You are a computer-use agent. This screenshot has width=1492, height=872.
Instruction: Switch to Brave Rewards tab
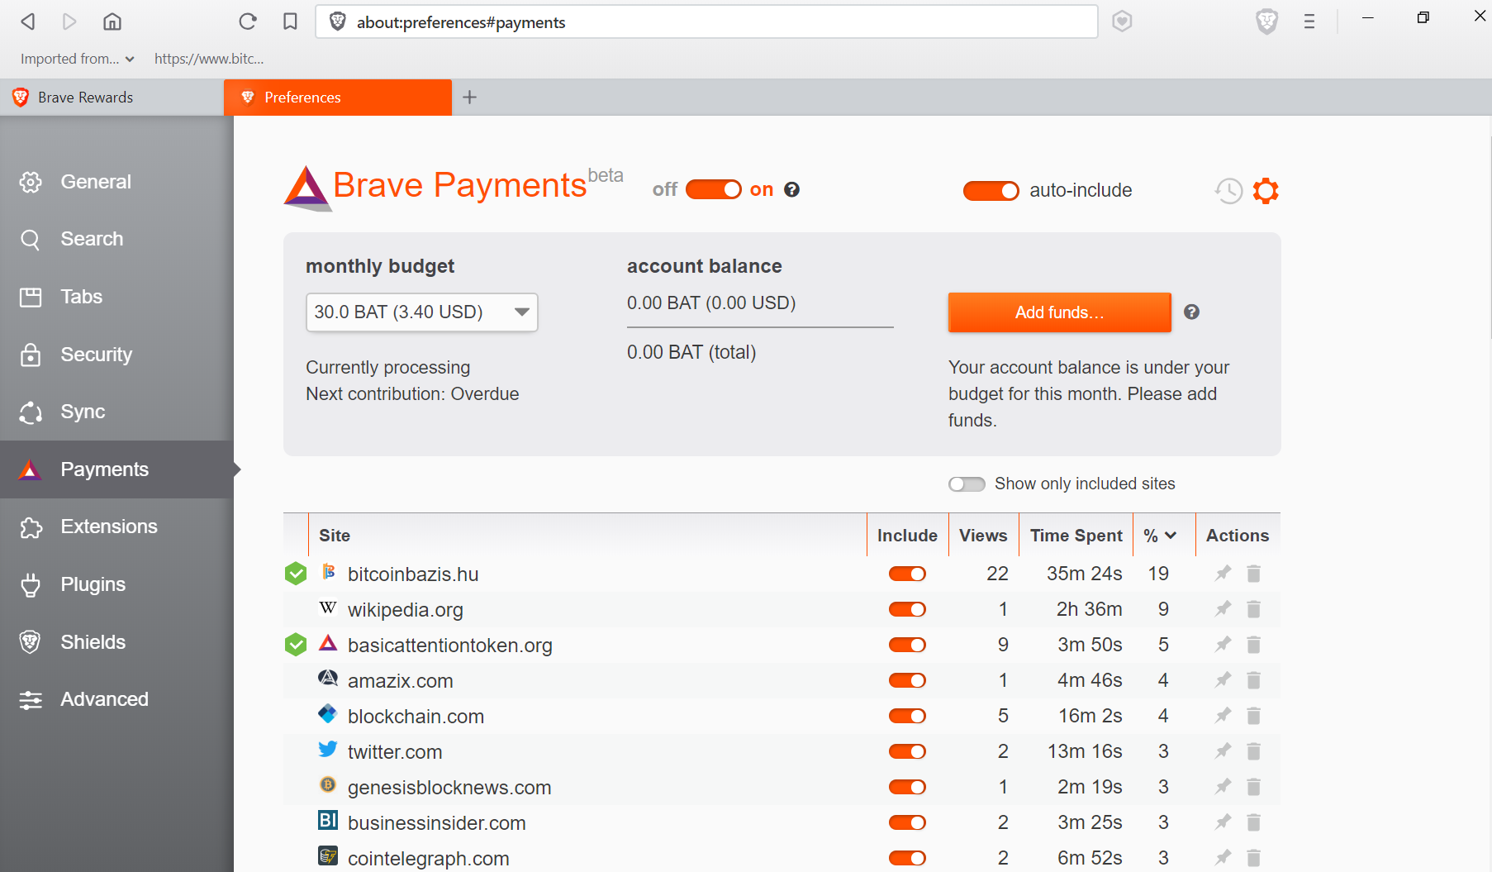click(x=112, y=98)
